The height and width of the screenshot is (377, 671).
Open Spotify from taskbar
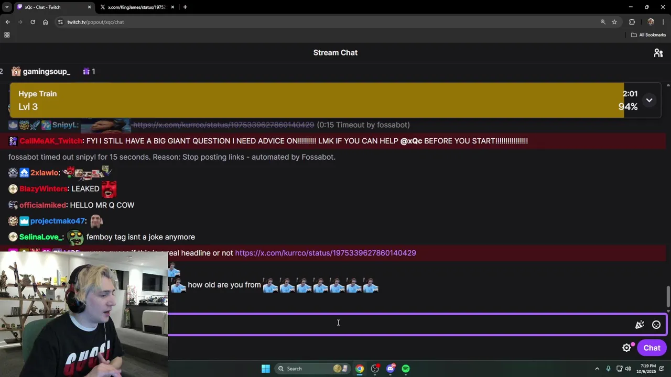[406, 369]
